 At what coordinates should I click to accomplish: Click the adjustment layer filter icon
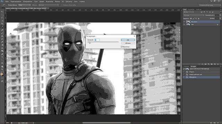(204, 12)
